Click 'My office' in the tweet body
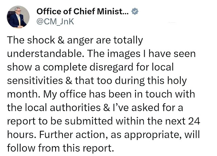Image resolution: width=217 pixels, height=156 pixels. [65, 94]
